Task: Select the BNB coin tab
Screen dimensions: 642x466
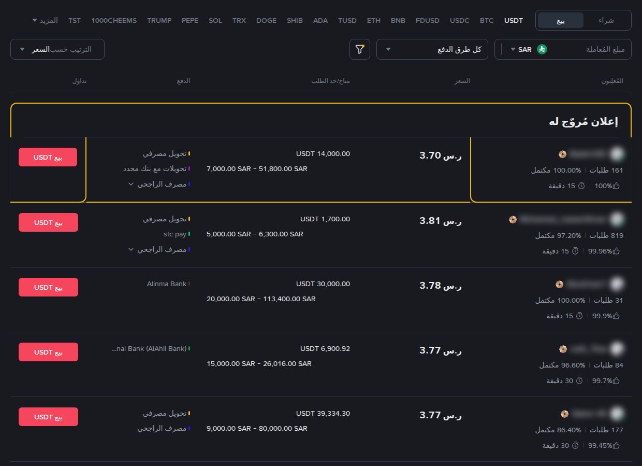Action: (398, 21)
